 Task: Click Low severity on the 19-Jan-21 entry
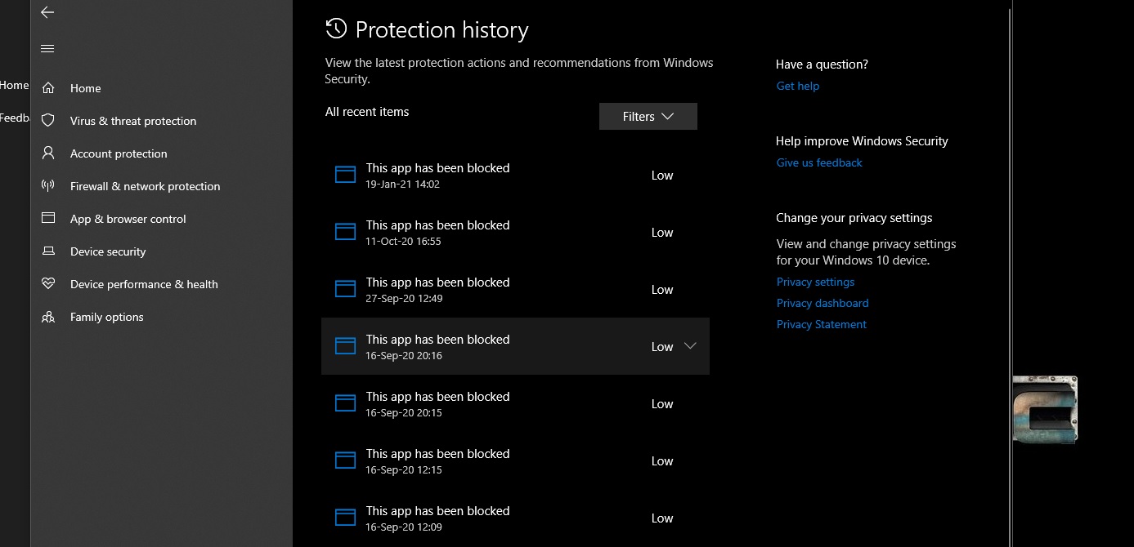coord(662,176)
